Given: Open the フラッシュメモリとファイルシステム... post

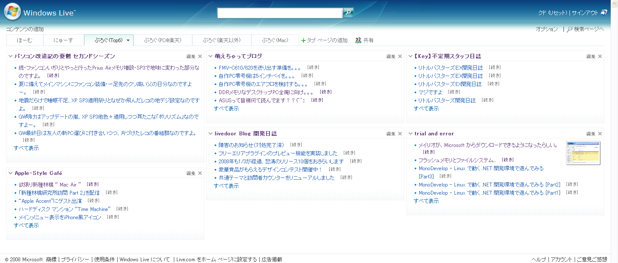Looking at the screenshot, I should point(457,160).
